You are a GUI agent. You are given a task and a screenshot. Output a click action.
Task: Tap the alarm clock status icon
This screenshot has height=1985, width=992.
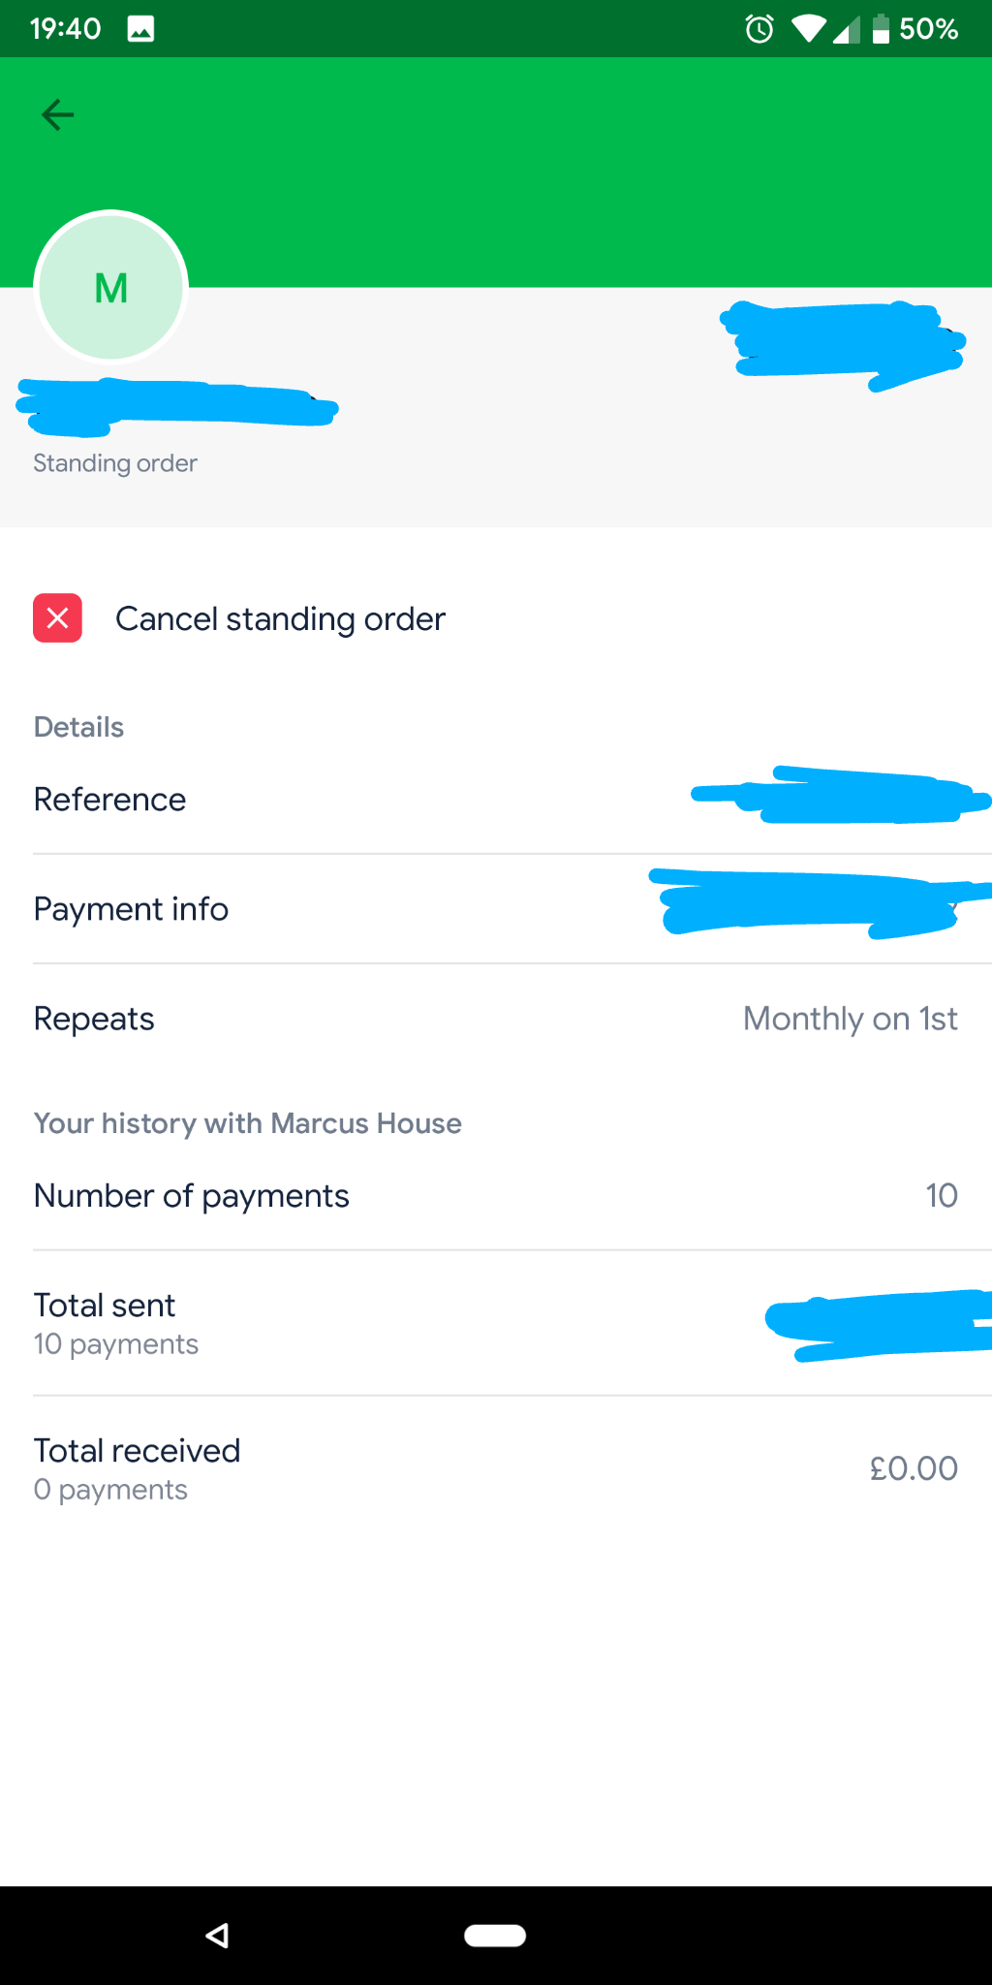click(x=759, y=29)
